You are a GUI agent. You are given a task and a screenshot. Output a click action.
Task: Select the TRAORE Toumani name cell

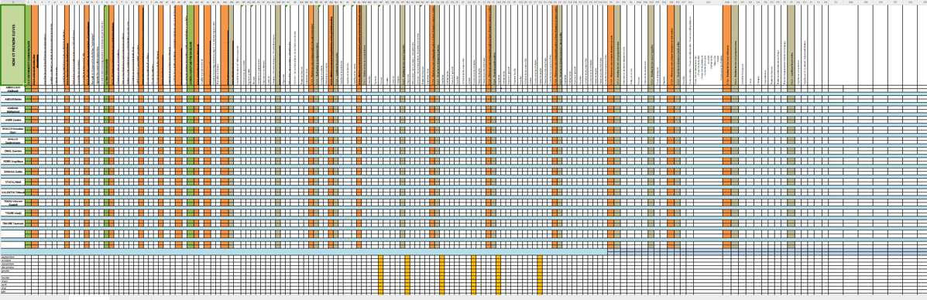(x=12, y=223)
